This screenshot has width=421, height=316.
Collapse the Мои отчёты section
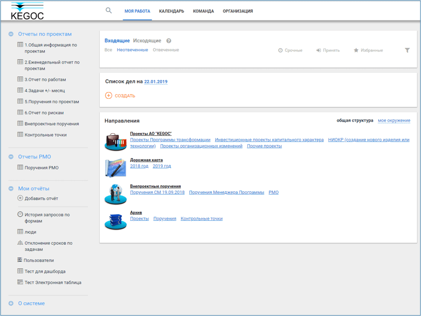click(x=11, y=189)
